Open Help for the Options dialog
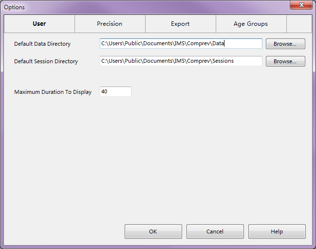Screen dimensions: 316x249 (x=277, y=231)
